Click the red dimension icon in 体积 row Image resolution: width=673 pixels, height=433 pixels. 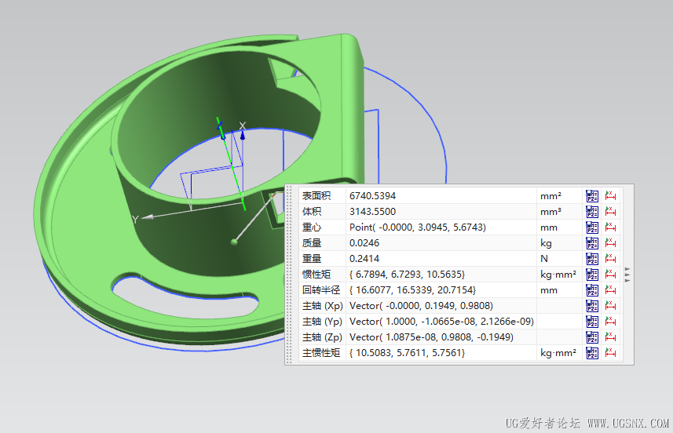610,212
